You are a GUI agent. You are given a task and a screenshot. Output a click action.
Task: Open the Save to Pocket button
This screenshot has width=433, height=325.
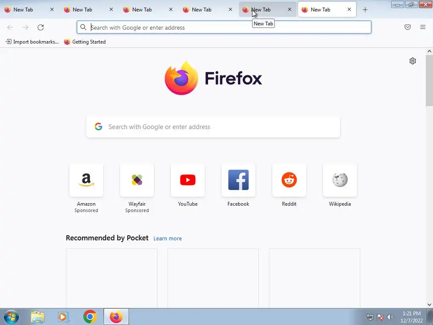click(x=408, y=27)
